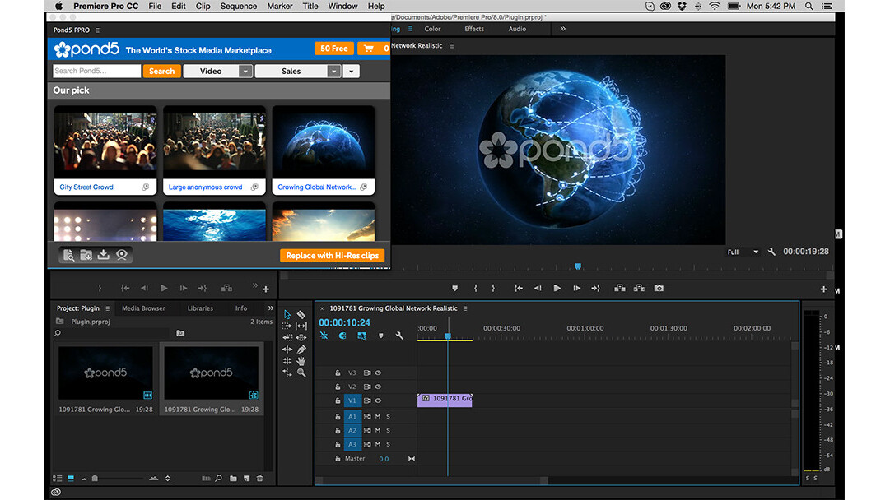This screenshot has width=890, height=500.
Task: Open the Video media type dropdown
Action: pos(245,72)
